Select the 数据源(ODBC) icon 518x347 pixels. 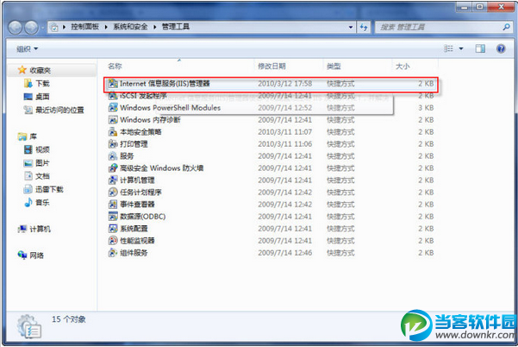pyautogui.click(x=113, y=217)
